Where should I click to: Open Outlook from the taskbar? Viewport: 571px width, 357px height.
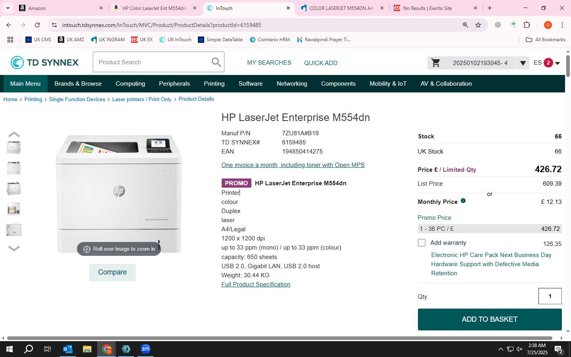coord(68,349)
